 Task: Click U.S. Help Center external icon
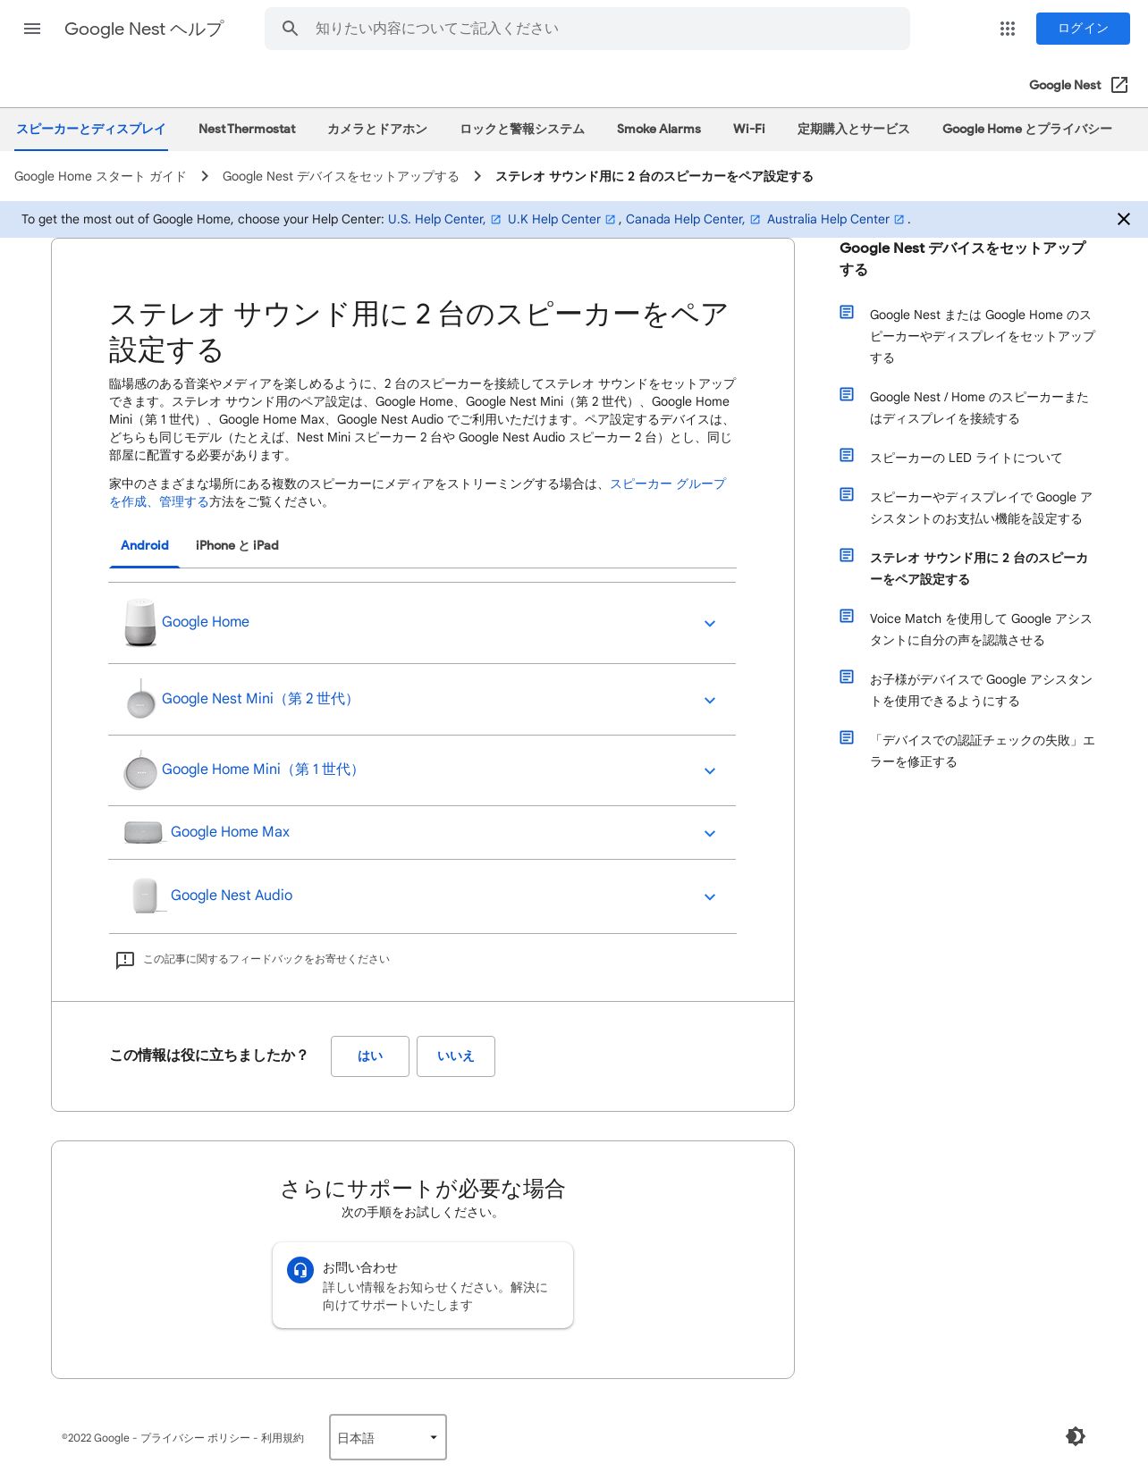tap(495, 219)
